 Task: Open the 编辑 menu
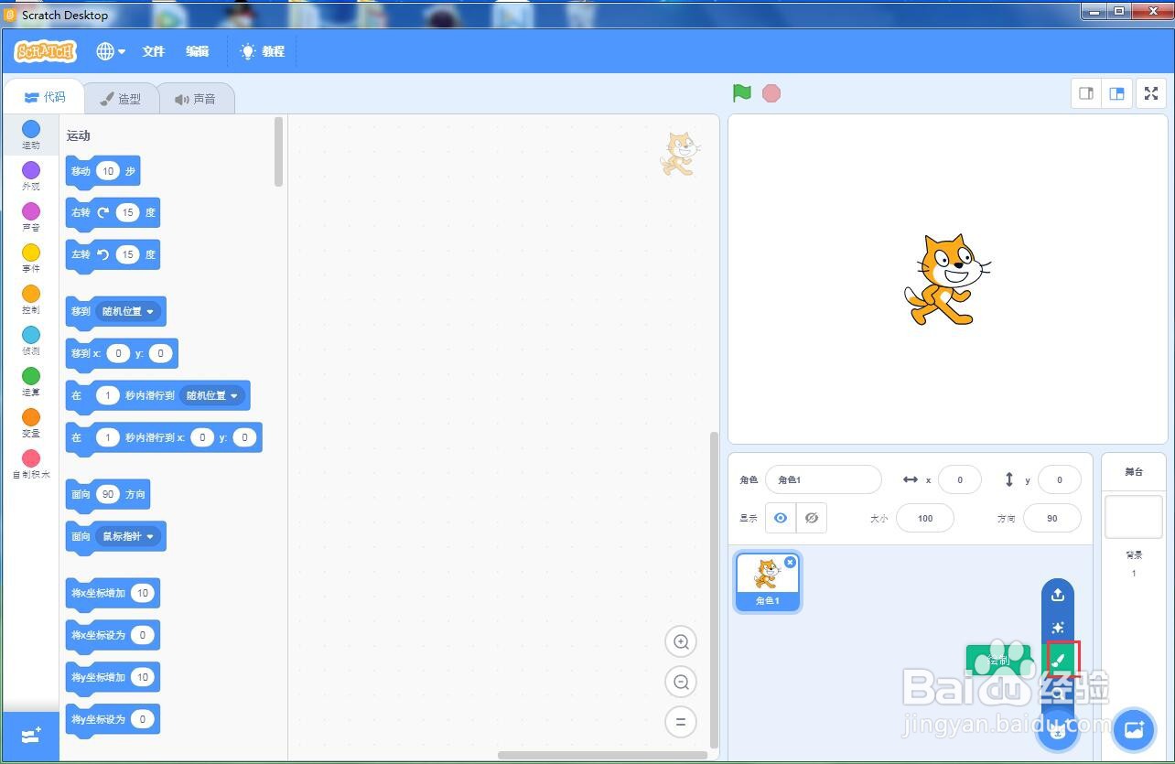(x=198, y=51)
